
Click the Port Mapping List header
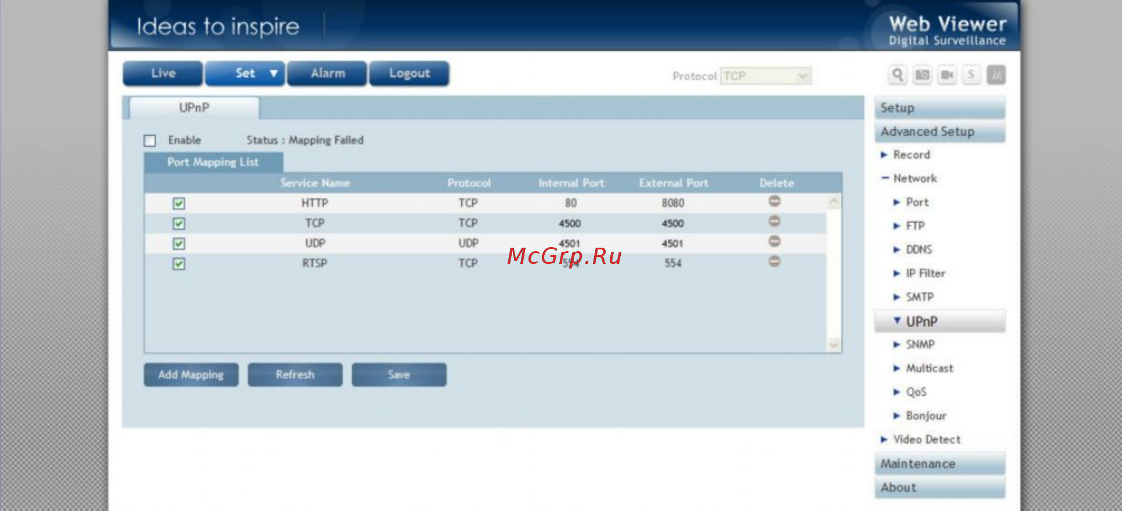pos(213,162)
